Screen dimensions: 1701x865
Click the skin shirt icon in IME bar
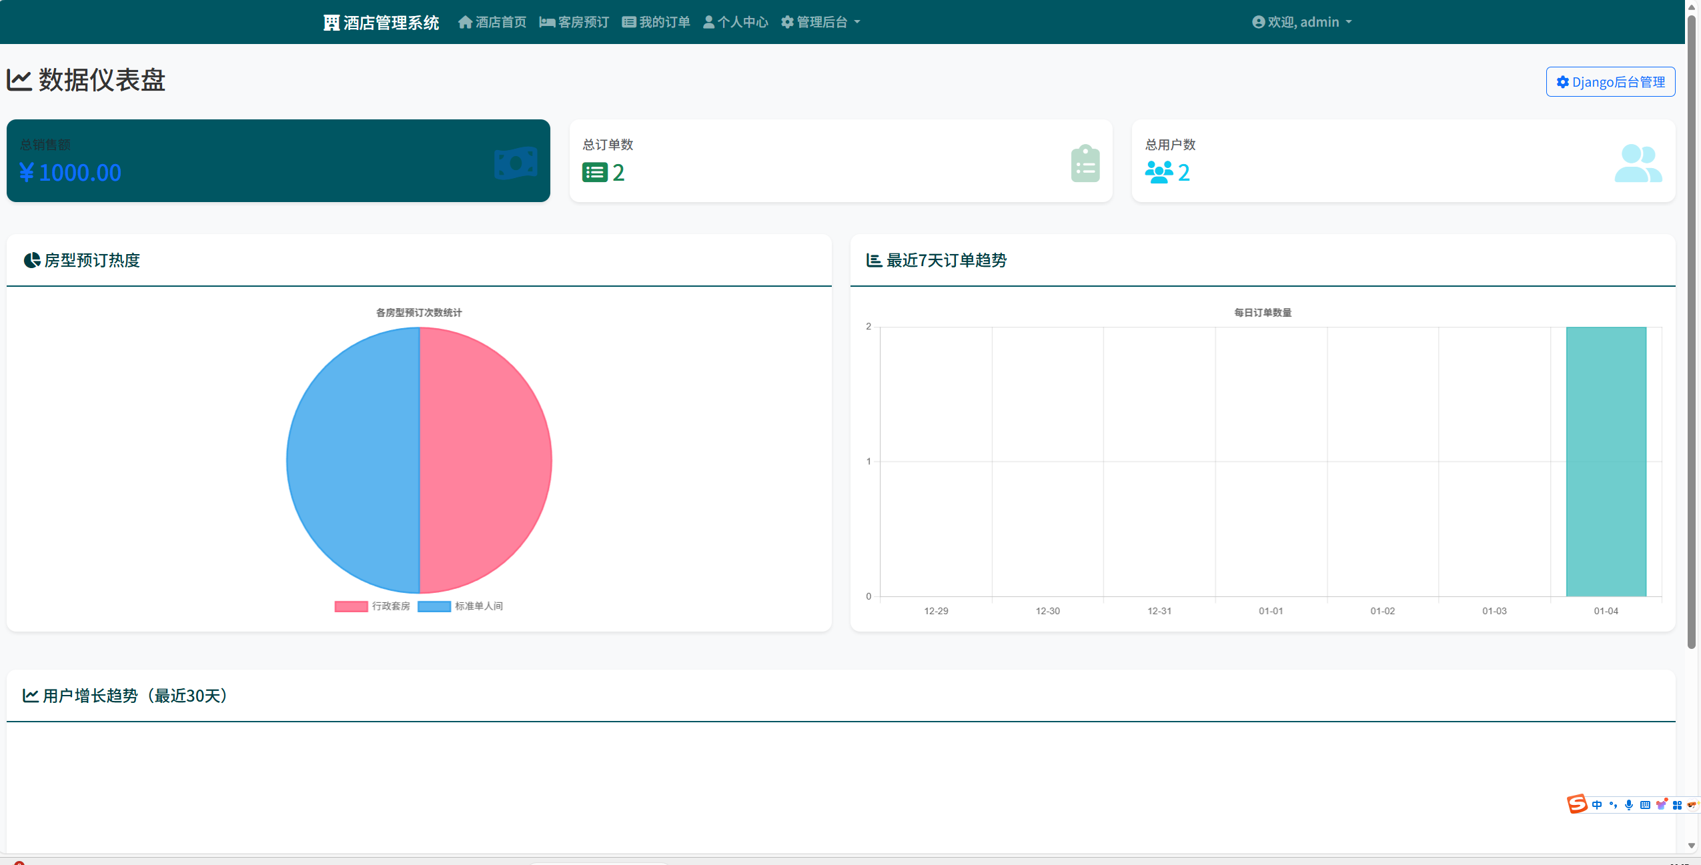(1661, 804)
